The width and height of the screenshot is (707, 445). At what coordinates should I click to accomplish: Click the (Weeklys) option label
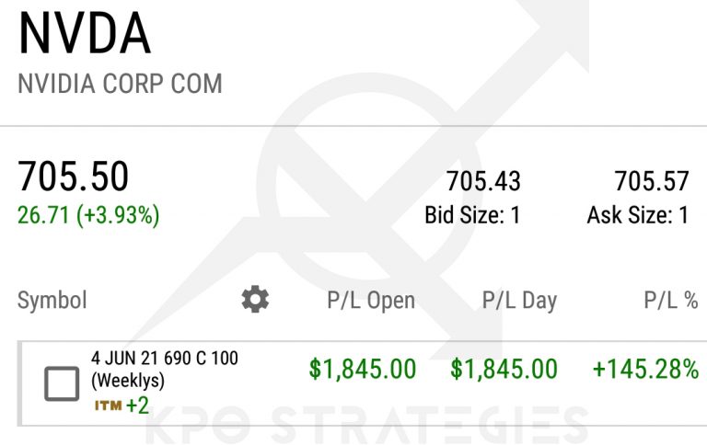[x=129, y=379]
